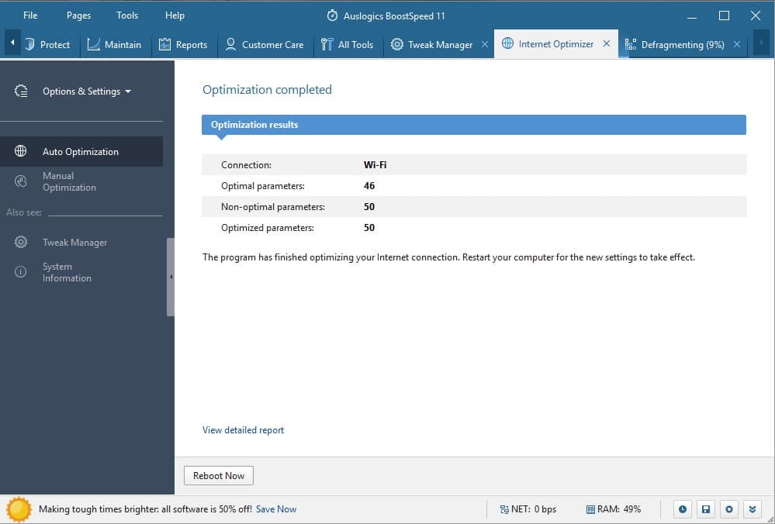The height and width of the screenshot is (524, 775).
Task: Open the Customer Care tab
Action: 265,44
